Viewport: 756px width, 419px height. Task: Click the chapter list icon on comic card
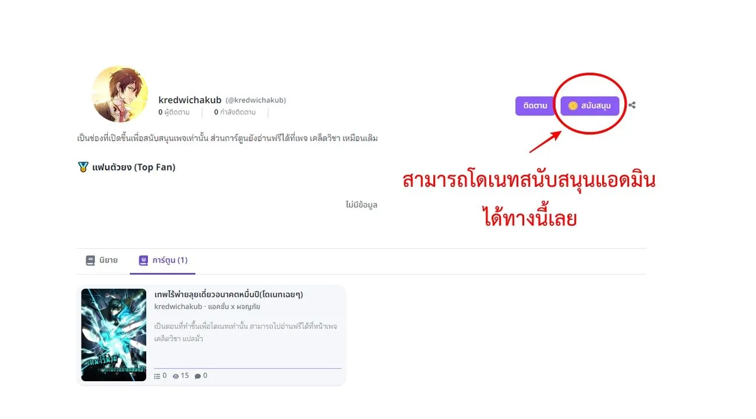coord(157,376)
